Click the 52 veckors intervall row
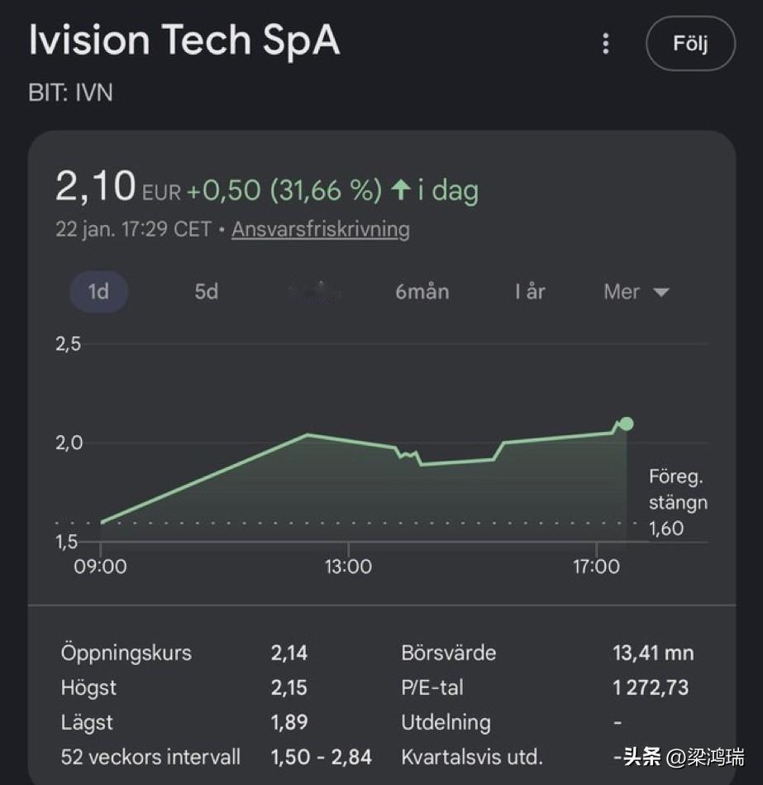The width and height of the screenshot is (763, 785). tap(150, 756)
